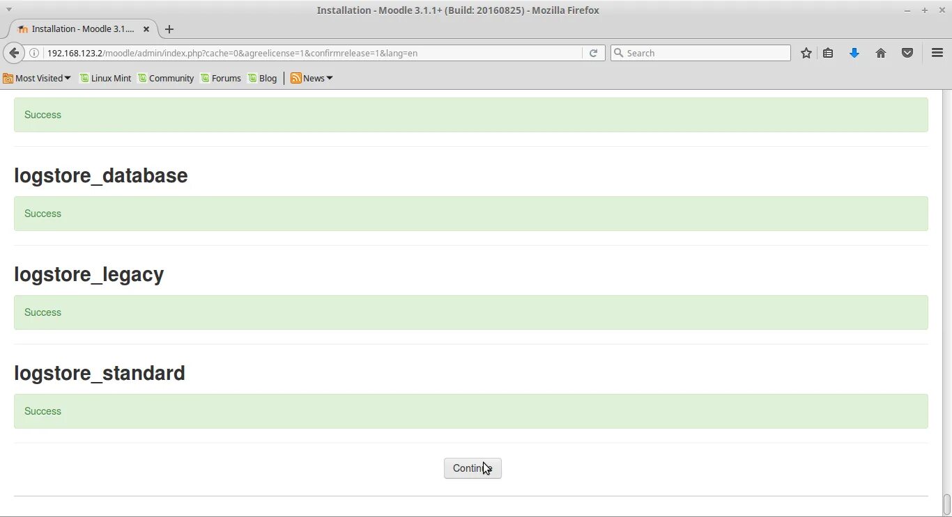Click the logstore_standard heading

(100, 373)
